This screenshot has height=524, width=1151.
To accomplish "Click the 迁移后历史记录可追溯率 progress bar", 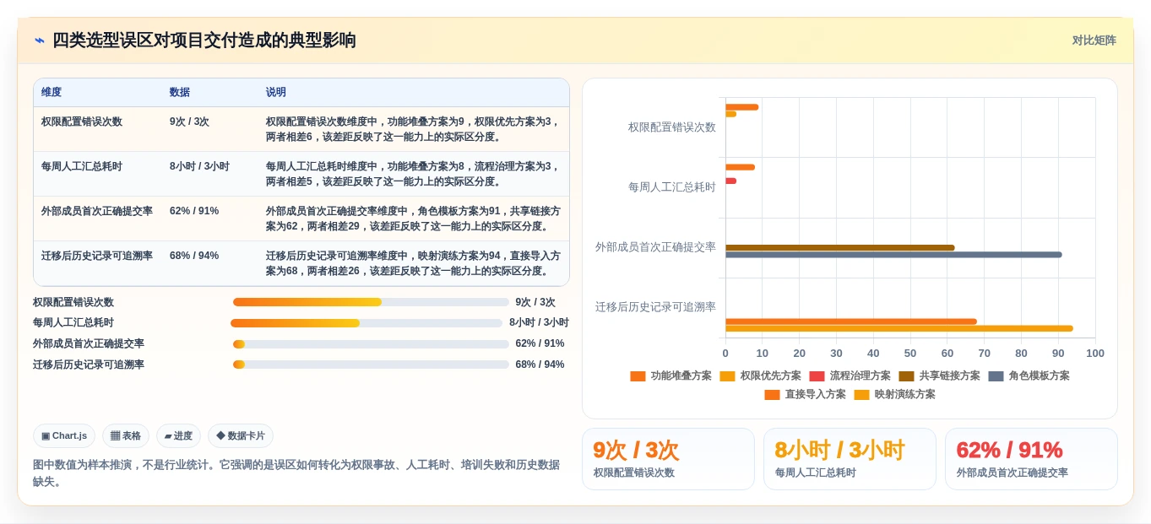I will [371, 365].
